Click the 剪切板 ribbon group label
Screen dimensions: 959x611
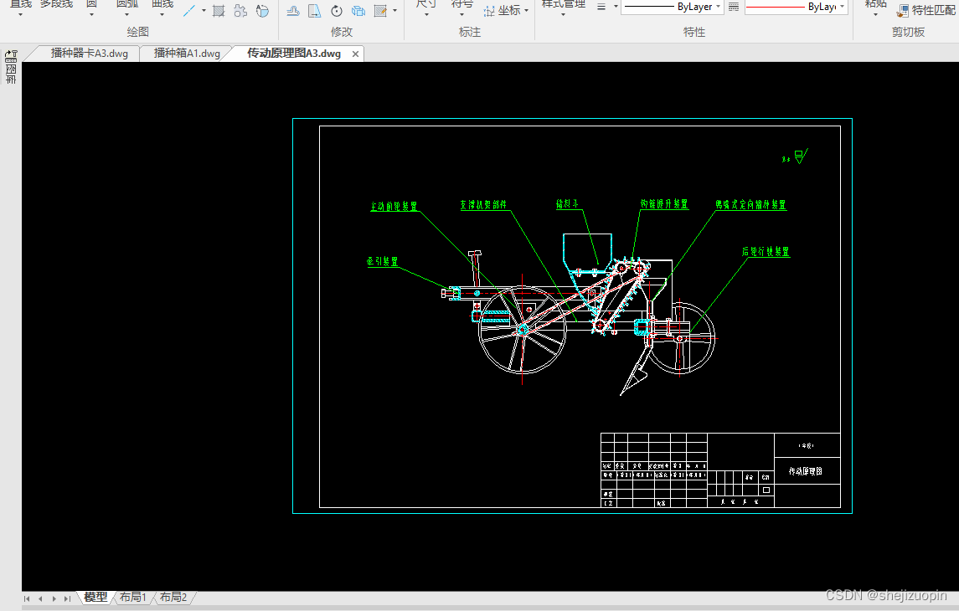[x=908, y=32]
